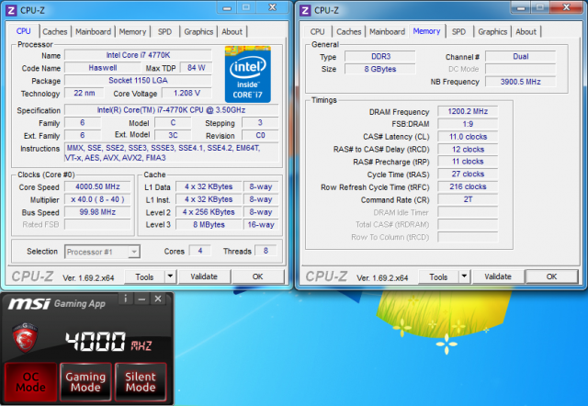Switch to Graphics tab in left CPU-Z window
This screenshot has width=588, height=406.
tap(198, 32)
